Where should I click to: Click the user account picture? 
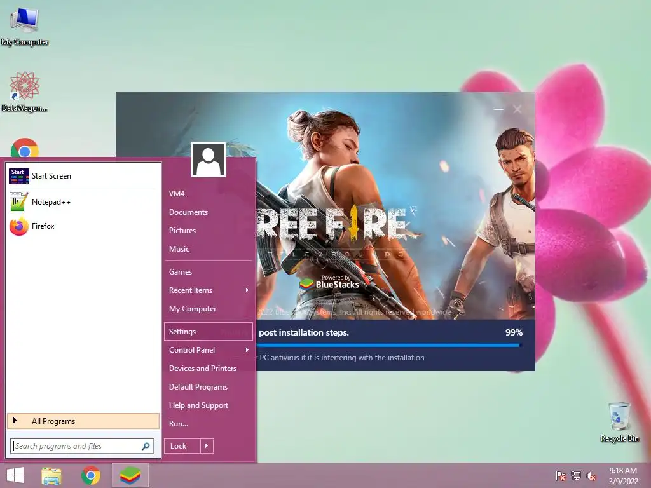point(209,159)
